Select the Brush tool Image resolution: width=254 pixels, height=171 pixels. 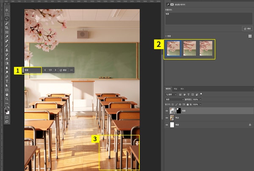pos(7,46)
